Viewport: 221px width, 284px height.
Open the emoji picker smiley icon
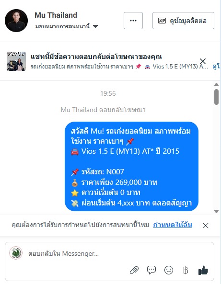(169, 270)
